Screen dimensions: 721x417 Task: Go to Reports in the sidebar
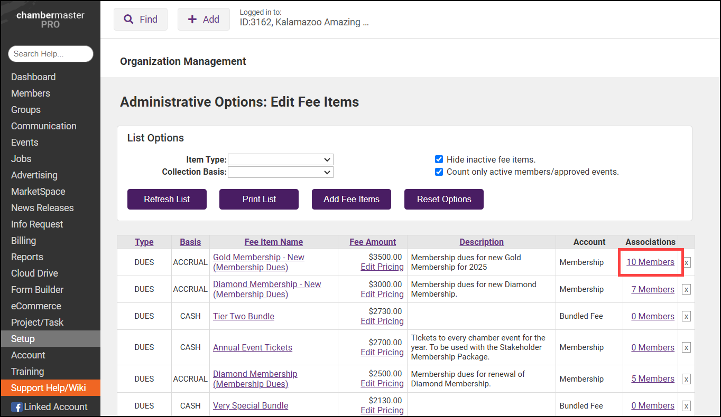(27, 257)
